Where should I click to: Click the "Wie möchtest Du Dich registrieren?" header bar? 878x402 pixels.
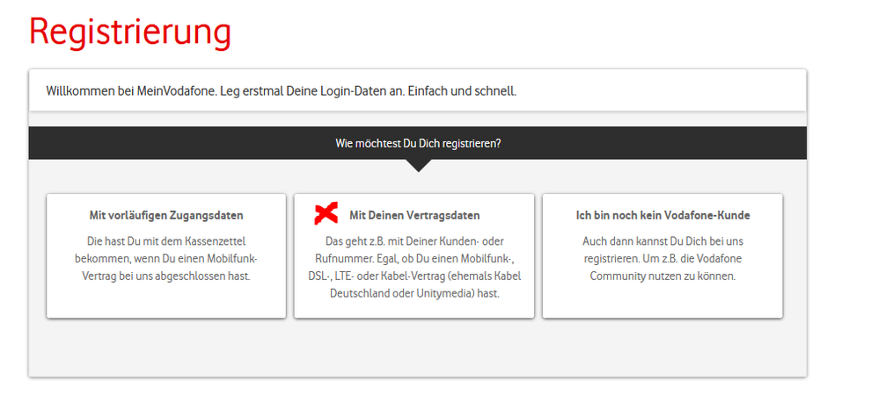point(418,143)
